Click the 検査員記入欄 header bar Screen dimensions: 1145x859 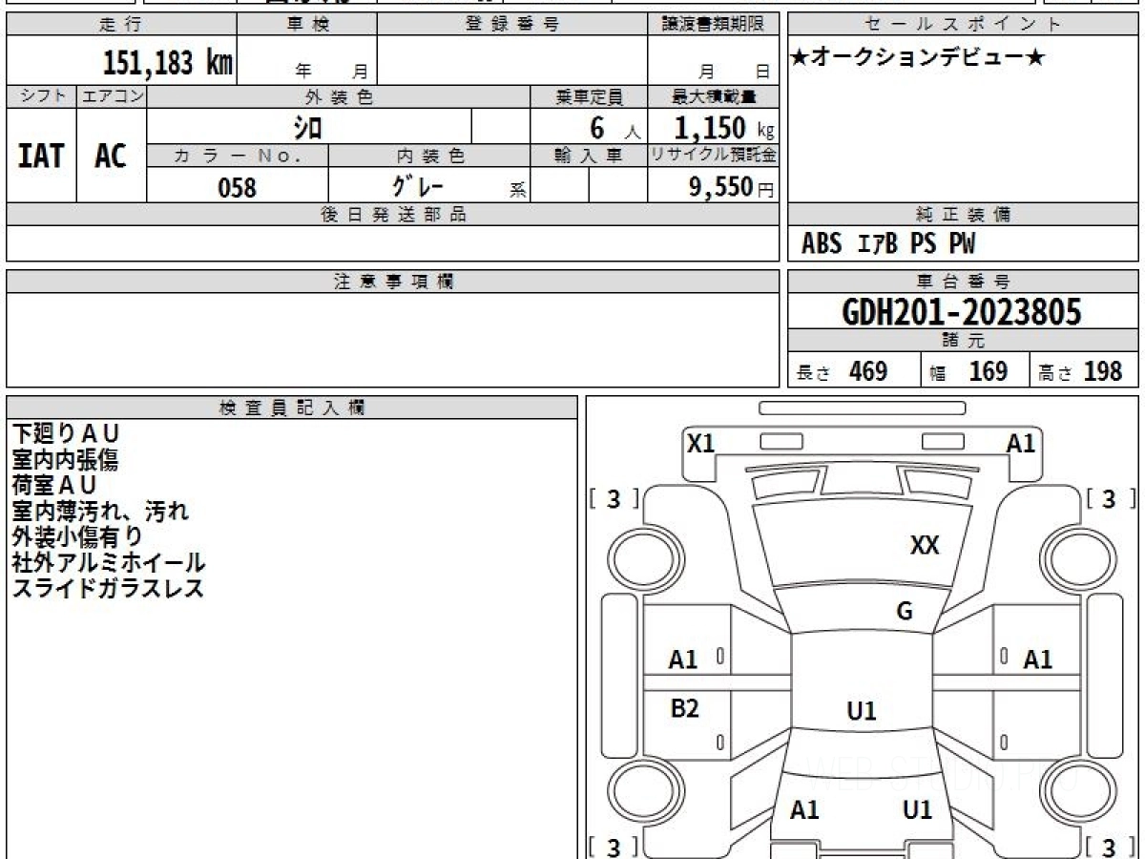coord(292,408)
